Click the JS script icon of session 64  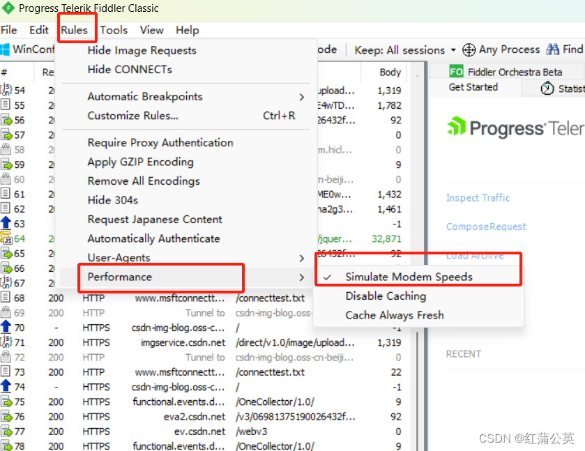pos(6,238)
